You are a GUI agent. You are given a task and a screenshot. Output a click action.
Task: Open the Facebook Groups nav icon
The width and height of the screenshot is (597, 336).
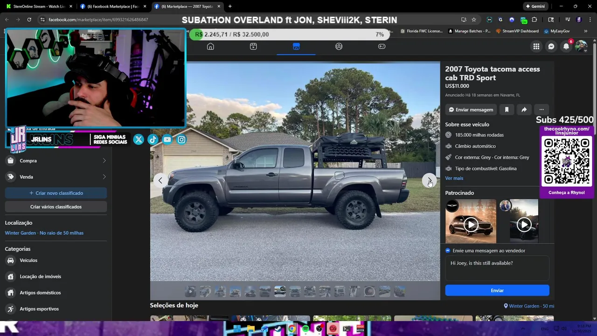click(339, 46)
